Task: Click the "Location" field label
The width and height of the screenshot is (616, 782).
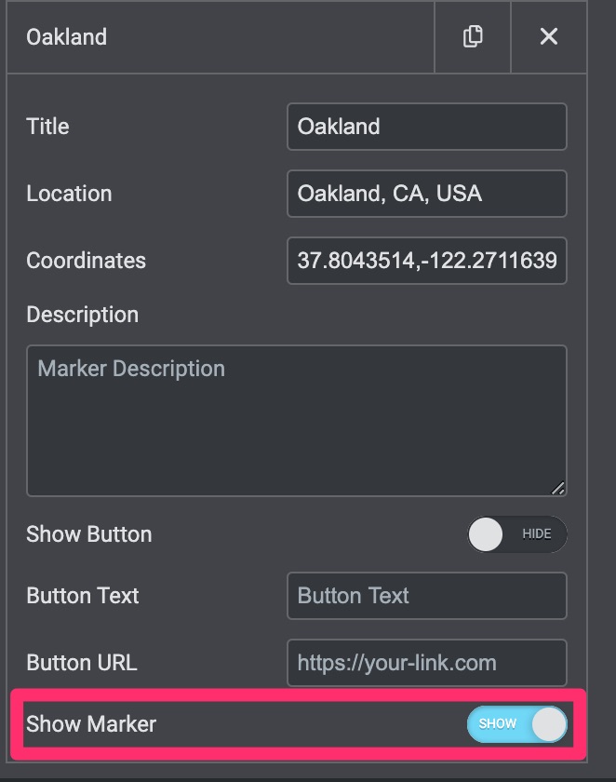Action: tap(69, 194)
